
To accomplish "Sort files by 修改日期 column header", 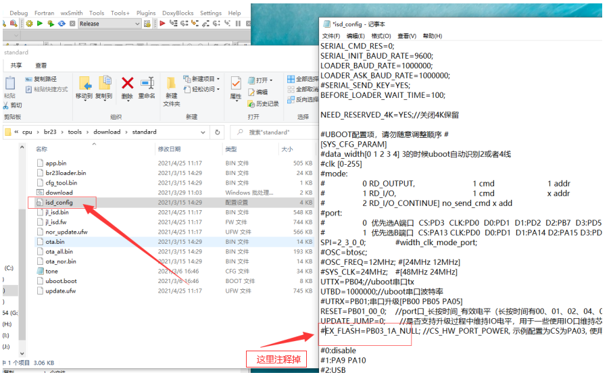I will coord(169,149).
